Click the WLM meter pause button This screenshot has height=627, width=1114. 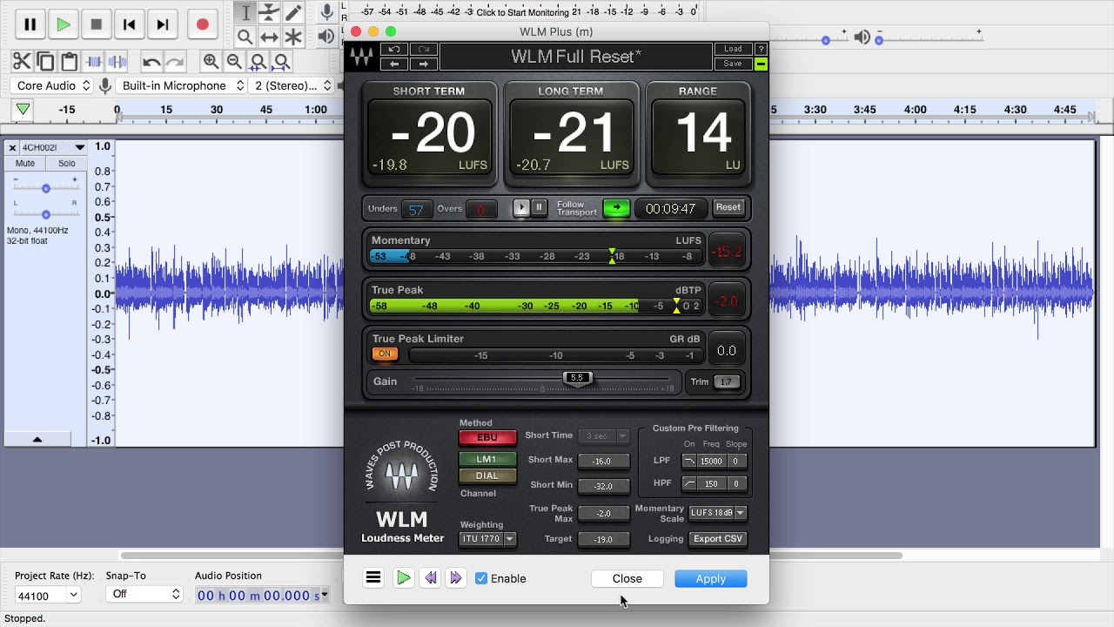click(x=539, y=207)
